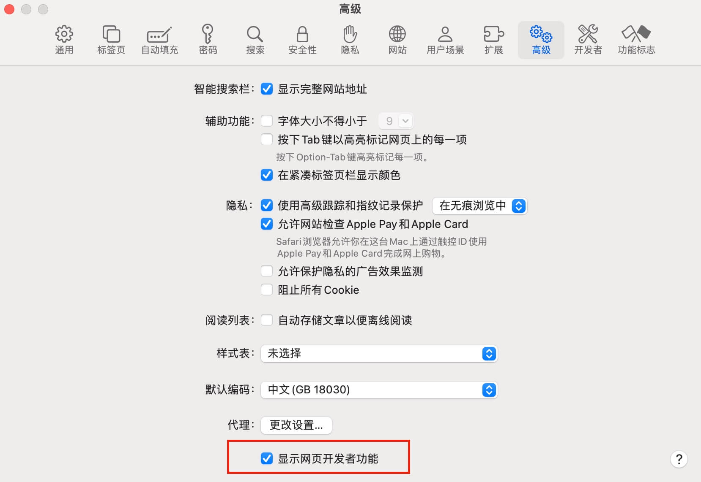Toggle 显示网页开发者功能 checkbox
The height and width of the screenshot is (482, 701).
(267, 458)
